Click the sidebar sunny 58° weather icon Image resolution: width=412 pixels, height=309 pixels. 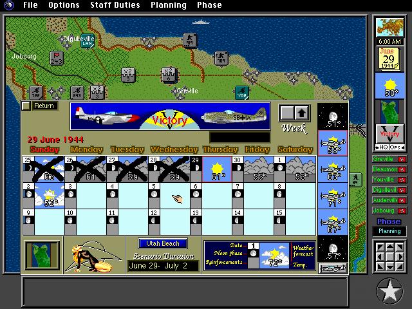389,86
